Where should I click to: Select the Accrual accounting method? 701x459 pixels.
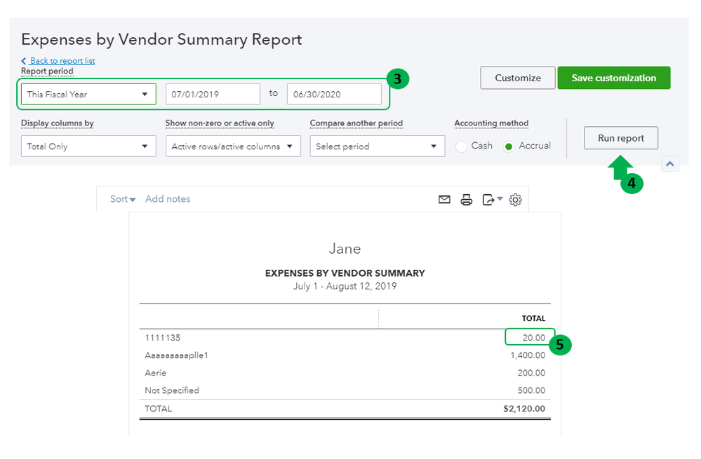coord(509,146)
